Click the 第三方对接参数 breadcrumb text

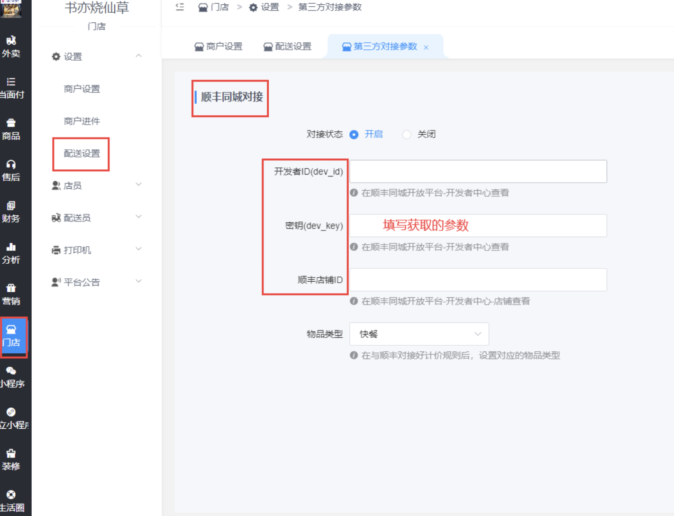pyautogui.click(x=330, y=7)
